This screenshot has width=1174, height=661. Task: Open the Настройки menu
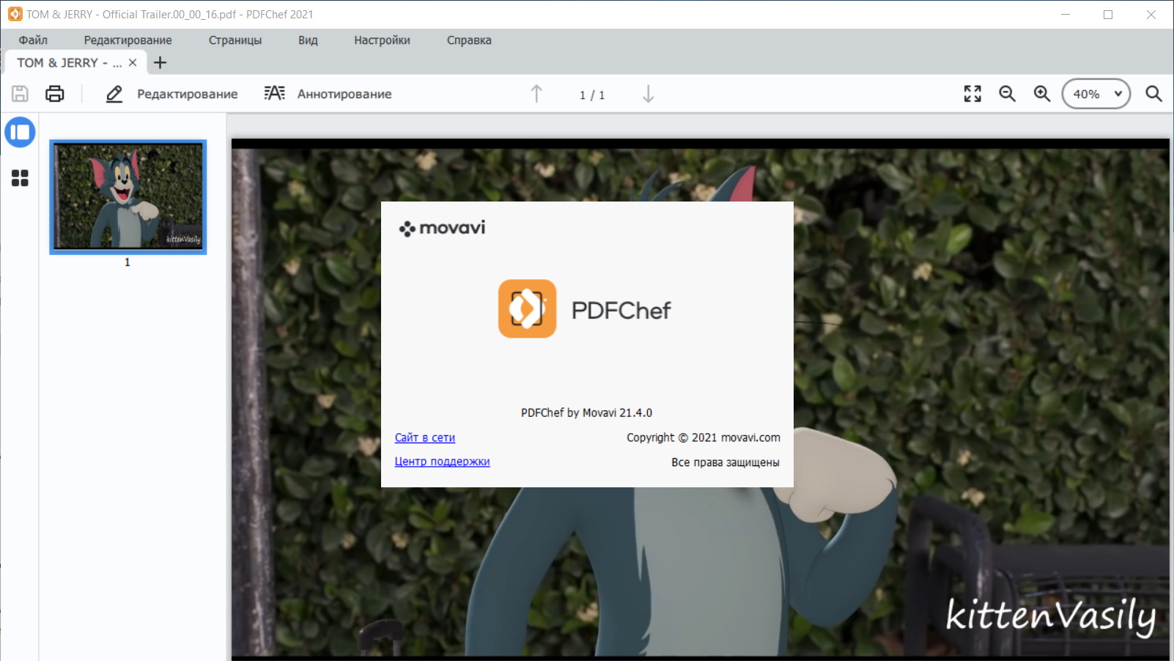(382, 40)
